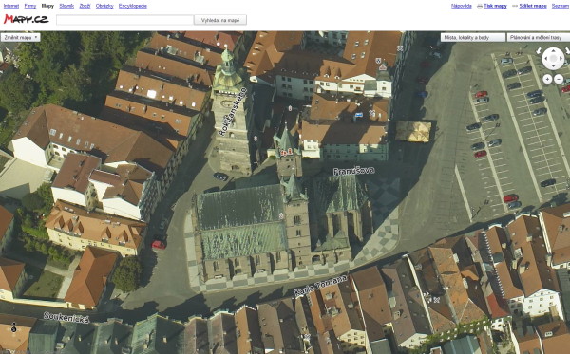Viewport: 570px width, 354px height.
Task: Pan the map up with the compass arrow
Action: click(553, 51)
